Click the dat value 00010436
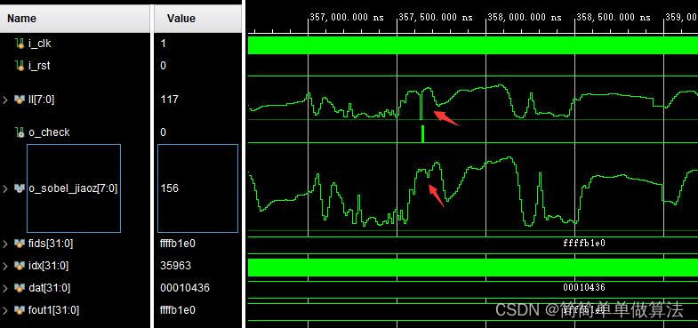This screenshot has height=328, width=698. point(185,288)
